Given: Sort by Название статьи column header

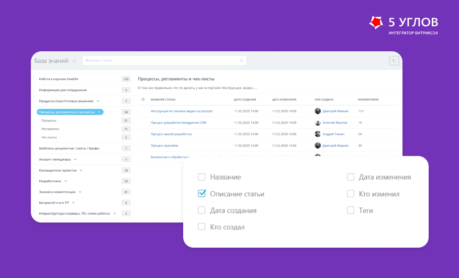Looking at the screenshot, I should tap(163, 99).
